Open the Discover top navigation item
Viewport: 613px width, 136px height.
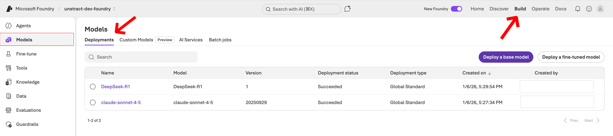[499, 9]
